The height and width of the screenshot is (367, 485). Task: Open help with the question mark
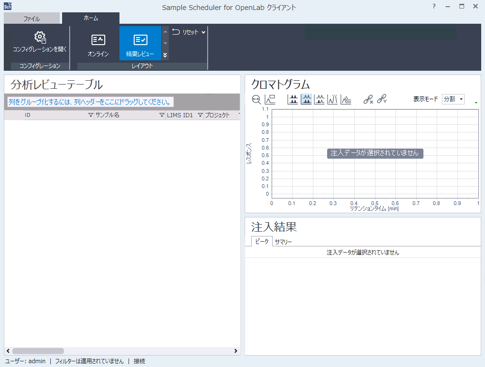[434, 6]
